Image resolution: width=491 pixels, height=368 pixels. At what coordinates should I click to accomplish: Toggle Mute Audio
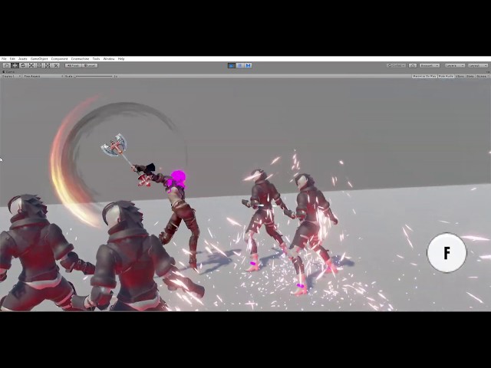446,76
